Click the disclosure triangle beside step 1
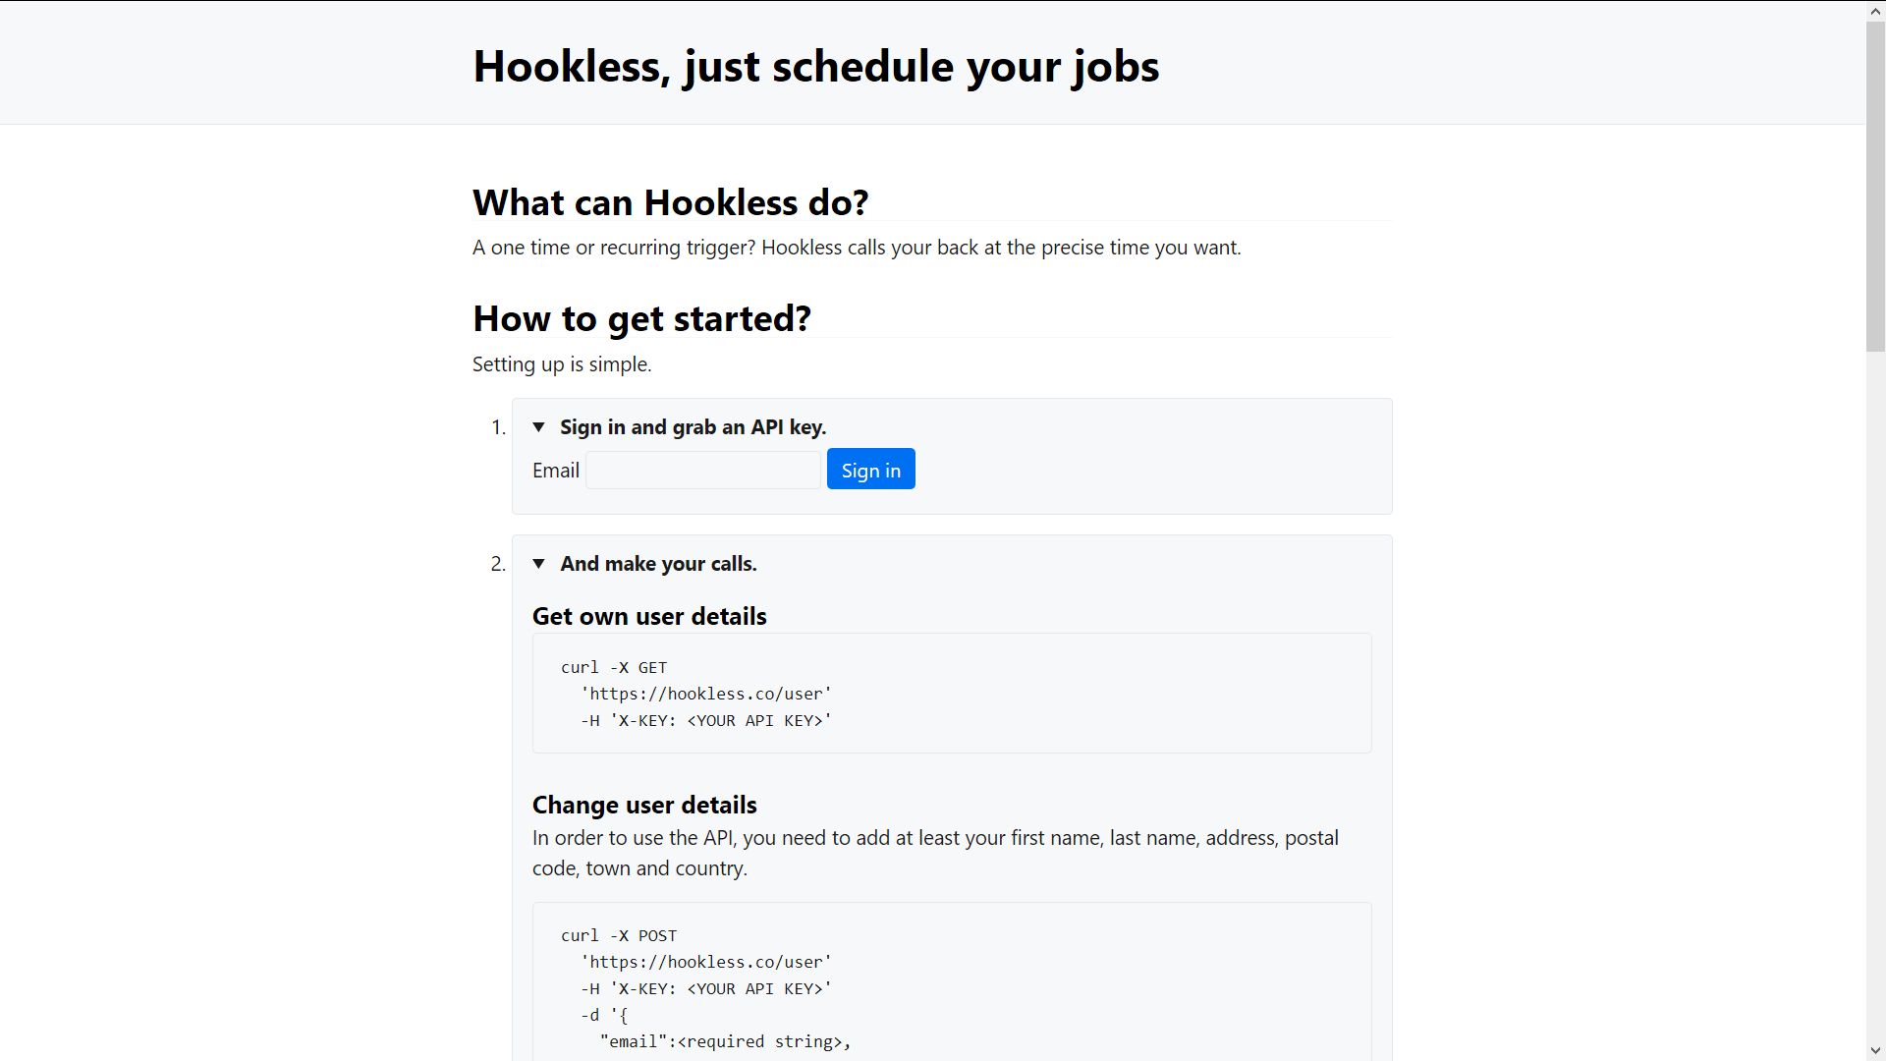Image resolution: width=1886 pixels, height=1061 pixels. (x=539, y=426)
